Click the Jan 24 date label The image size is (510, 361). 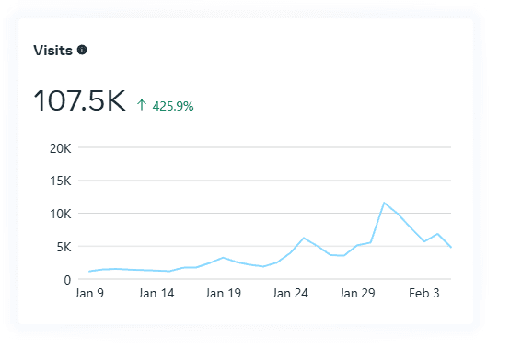click(x=290, y=293)
